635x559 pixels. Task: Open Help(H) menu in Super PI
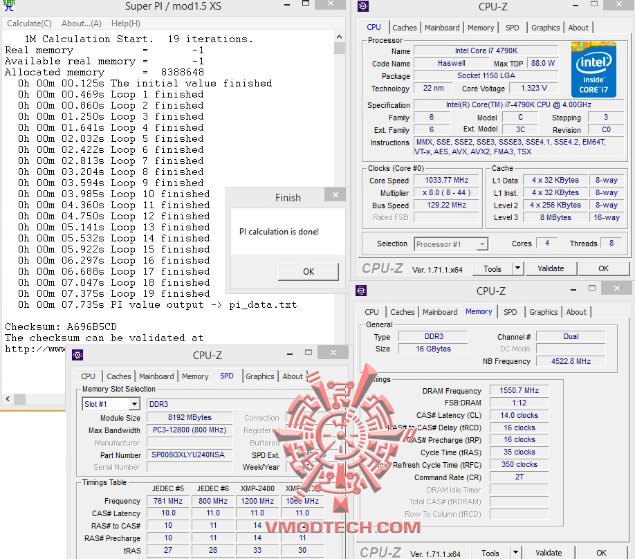tap(125, 24)
